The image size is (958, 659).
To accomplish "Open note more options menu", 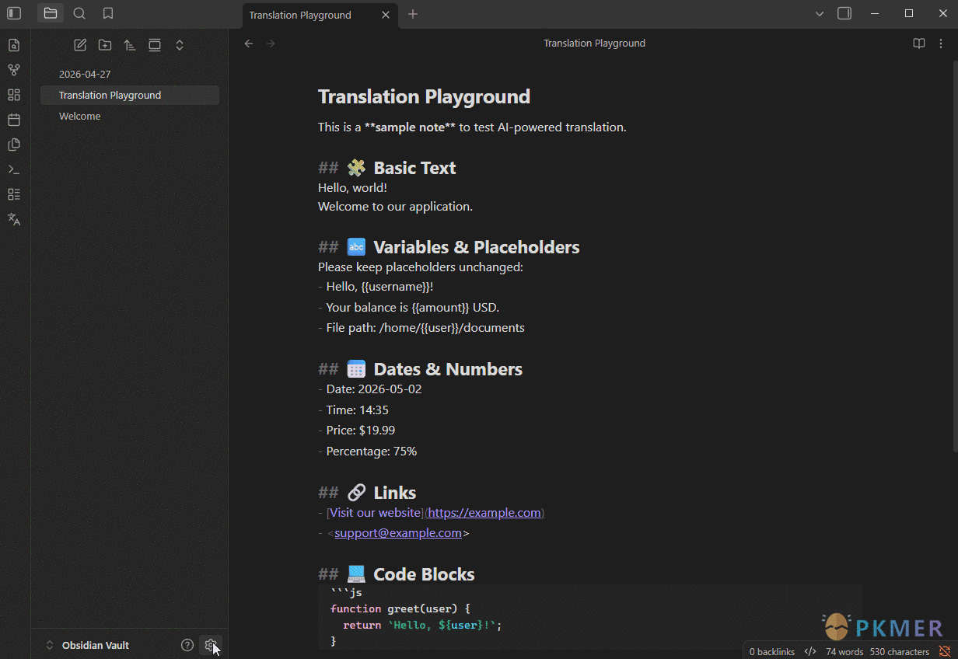I will click(x=941, y=44).
